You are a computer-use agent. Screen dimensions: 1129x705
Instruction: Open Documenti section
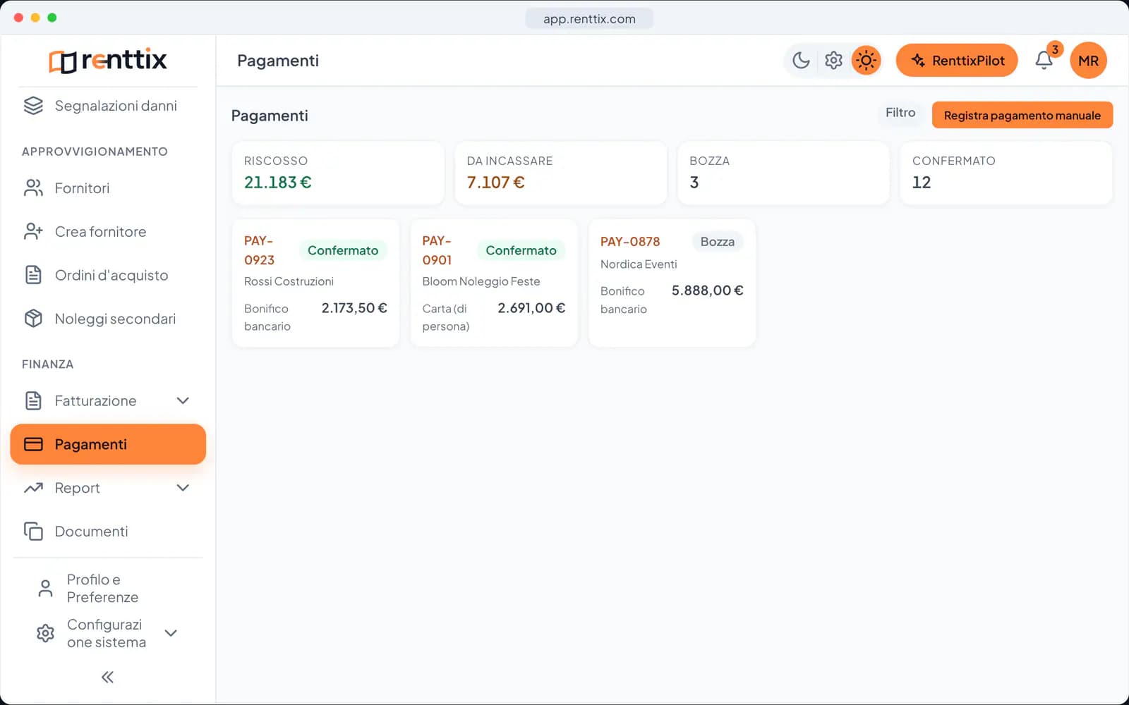pyautogui.click(x=108, y=531)
